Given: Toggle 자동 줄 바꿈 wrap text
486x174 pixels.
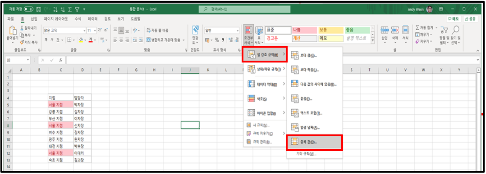Looking at the screenshot, I should coord(157,31).
